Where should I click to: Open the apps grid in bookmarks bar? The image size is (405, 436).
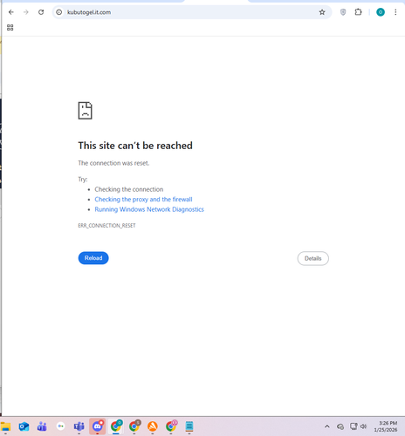(10, 28)
